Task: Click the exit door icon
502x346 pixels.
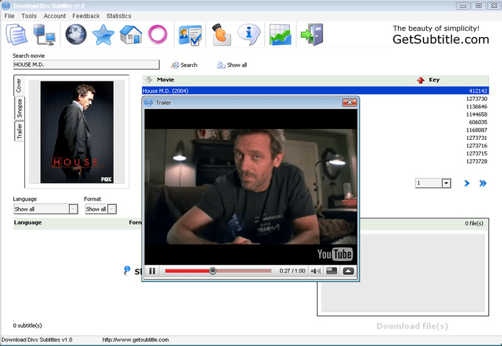Action: click(312, 34)
